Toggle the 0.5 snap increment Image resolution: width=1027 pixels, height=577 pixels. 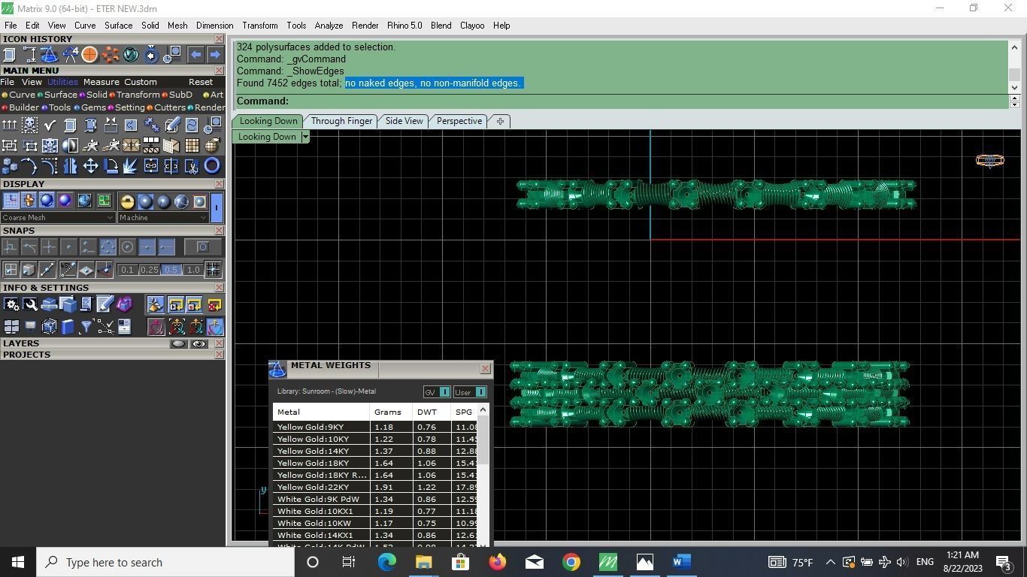(x=171, y=270)
